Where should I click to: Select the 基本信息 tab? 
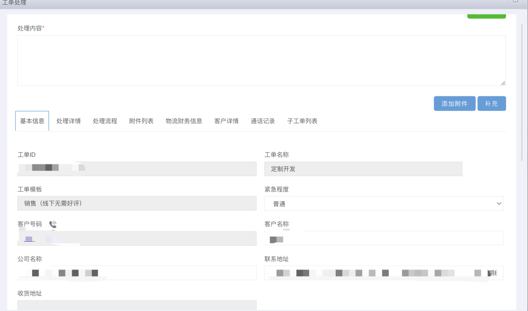[x=32, y=121]
